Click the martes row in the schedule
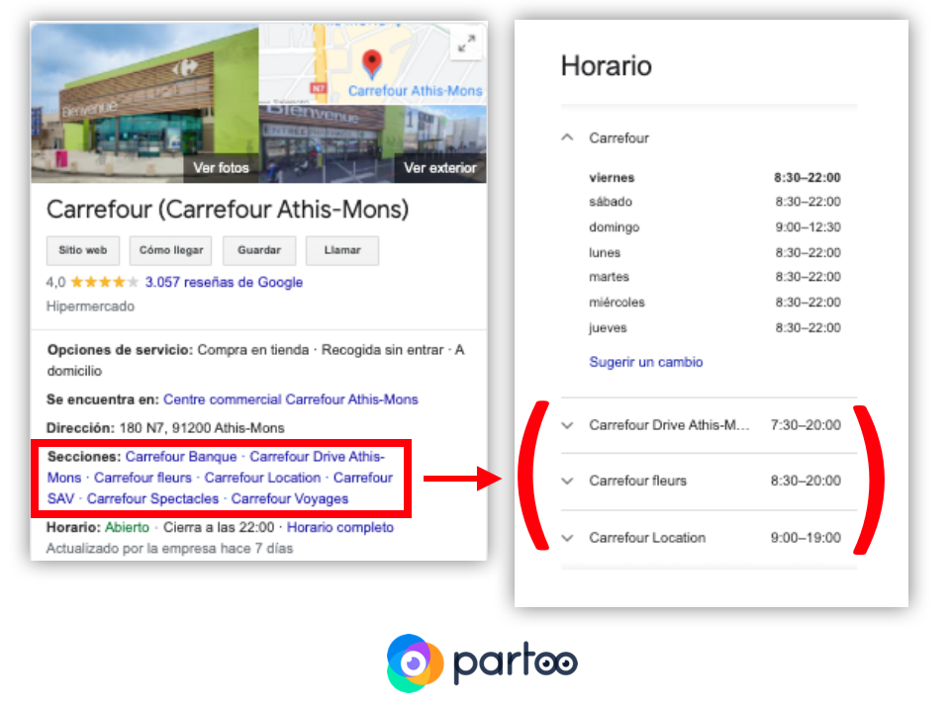Image resolution: width=950 pixels, height=708 pixels. 714,277
